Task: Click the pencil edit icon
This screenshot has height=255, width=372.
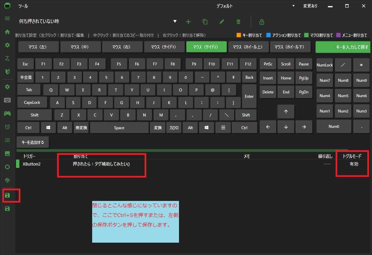Action: click(222, 22)
